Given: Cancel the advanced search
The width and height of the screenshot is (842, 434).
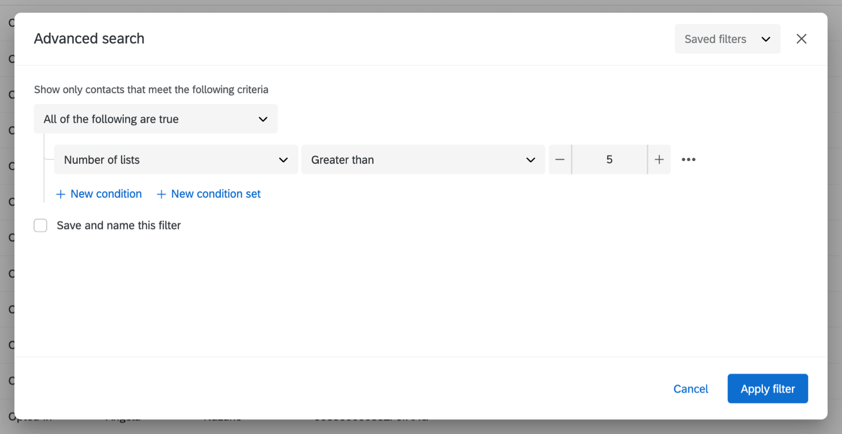Looking at the screenshot, I should click(690, 389).
